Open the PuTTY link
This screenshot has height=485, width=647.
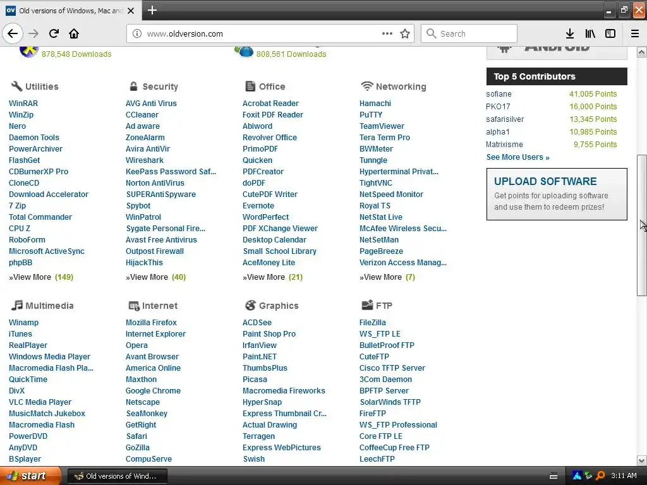tap(371, 115)
